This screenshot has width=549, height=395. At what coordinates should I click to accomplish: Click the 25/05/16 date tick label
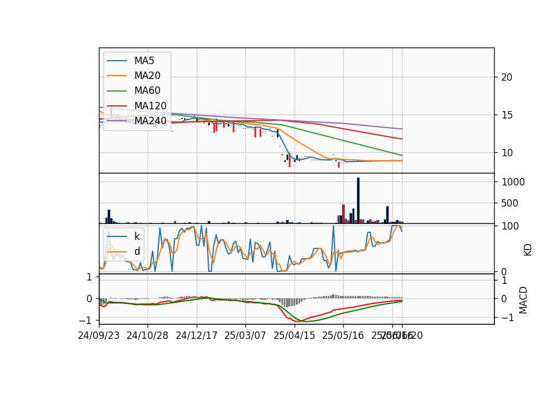(x=343, y=335)
